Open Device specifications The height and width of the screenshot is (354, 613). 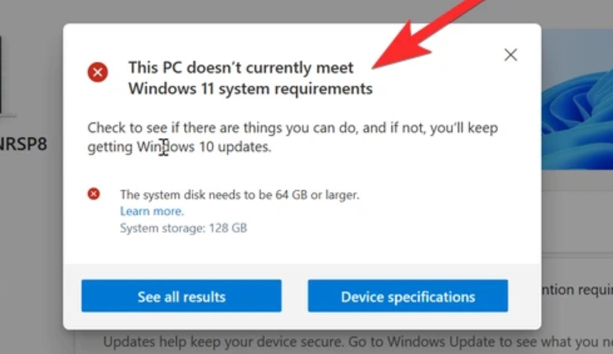407,296
